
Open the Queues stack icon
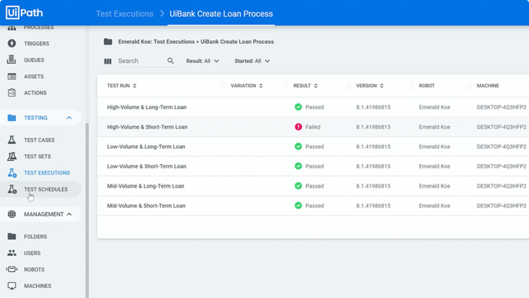11,60
